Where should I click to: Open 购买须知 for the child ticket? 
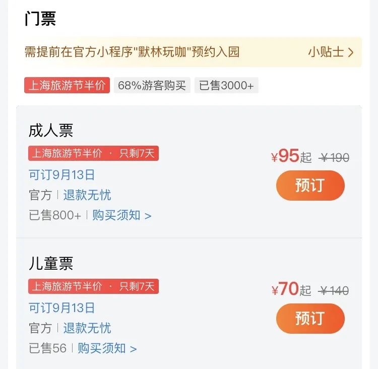coord(107,348)
